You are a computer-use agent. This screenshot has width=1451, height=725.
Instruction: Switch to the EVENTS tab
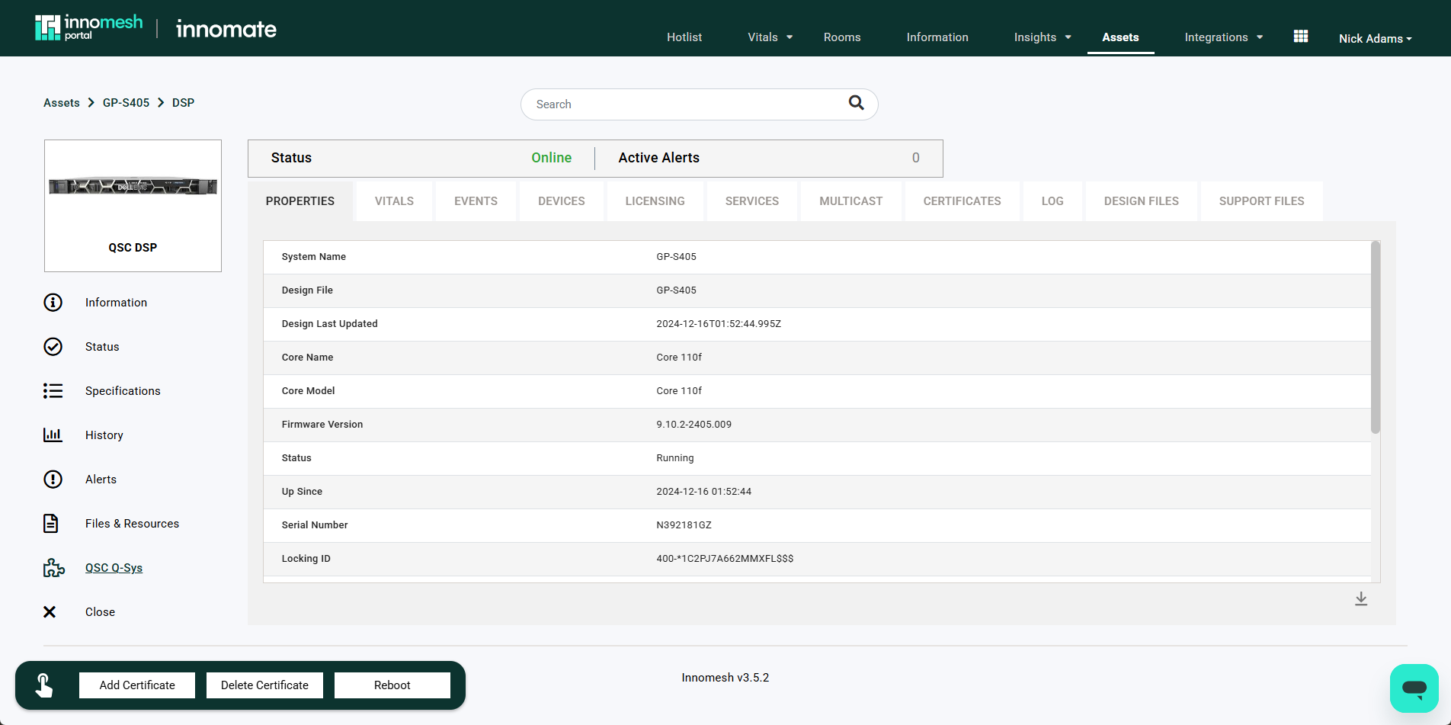tap(476, 201)
